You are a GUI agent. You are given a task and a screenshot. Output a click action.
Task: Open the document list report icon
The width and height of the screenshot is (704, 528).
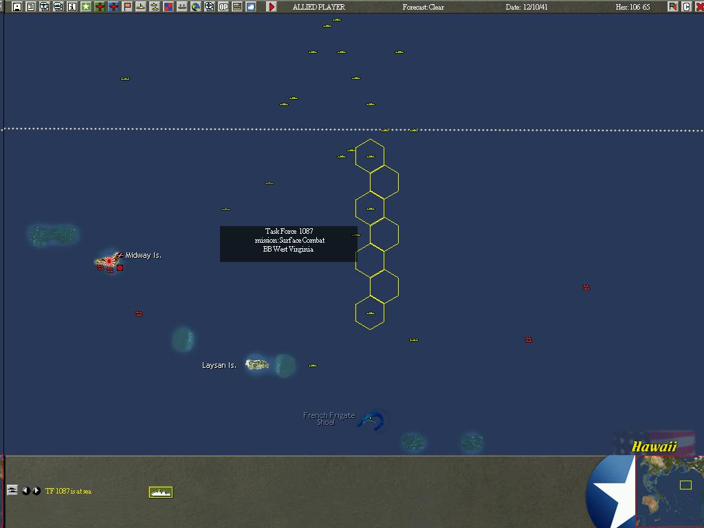[30, 7]
